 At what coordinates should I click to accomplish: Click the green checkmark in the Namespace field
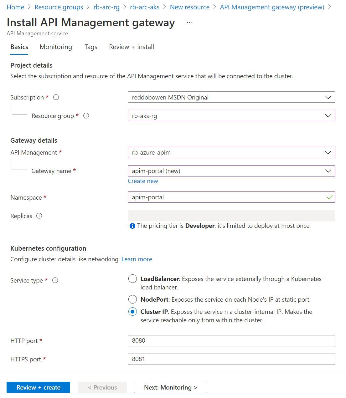tap(329, 197)
